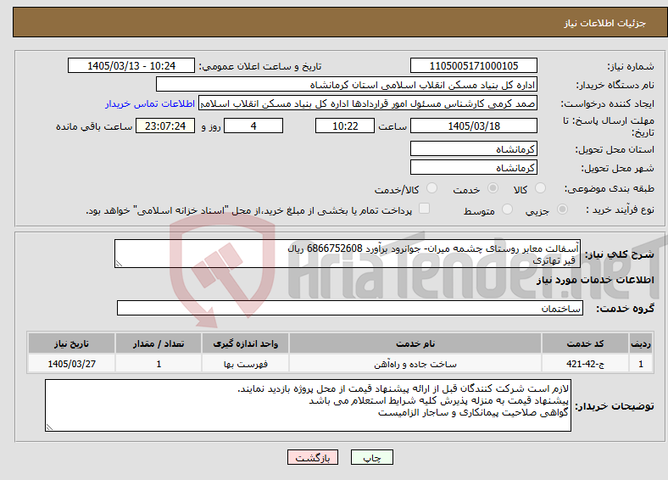Image resolution: width=668 pixels, height=480 pixels.
Task: Click the تاریخ نیاز column header
Action: [x=71, y=343]
